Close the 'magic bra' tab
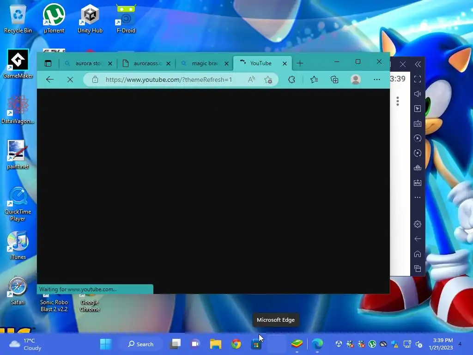Screen dimensions: 473x355 226,63
